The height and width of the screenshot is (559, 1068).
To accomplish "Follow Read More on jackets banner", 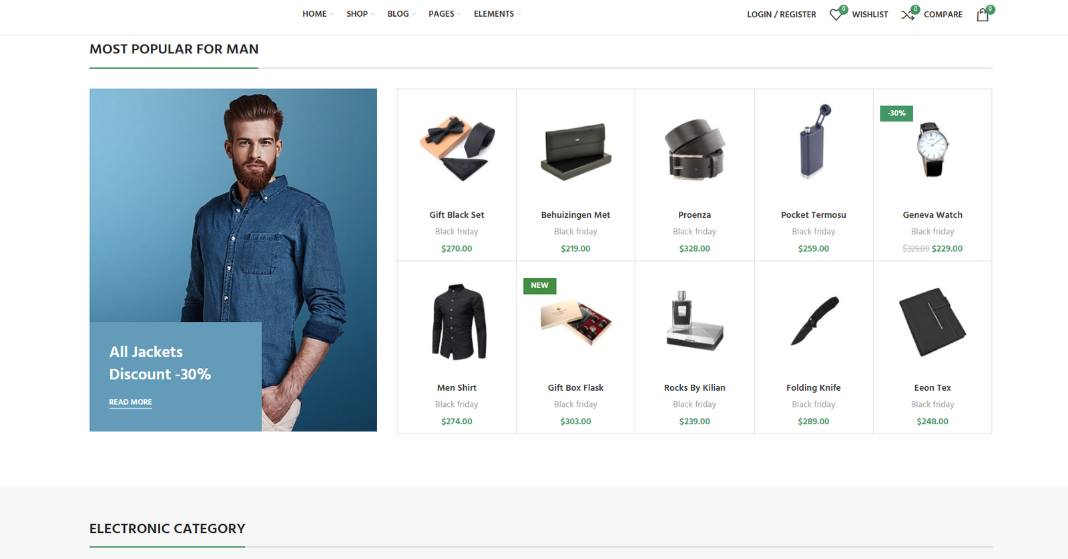I will tap(131, 402).
